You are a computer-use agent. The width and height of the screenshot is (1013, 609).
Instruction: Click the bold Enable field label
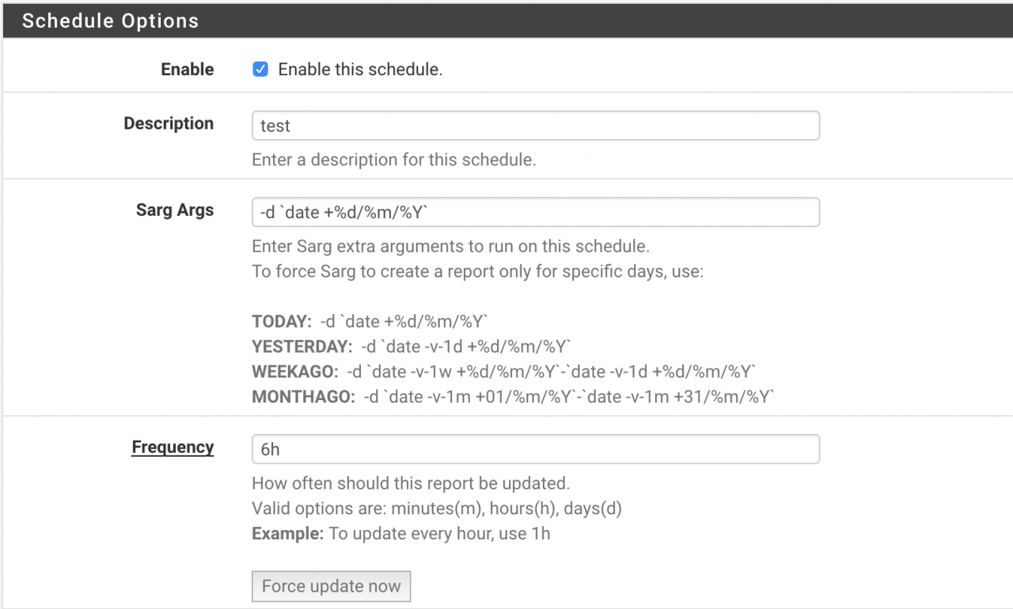pyautogui.click(x=188, y=70)
